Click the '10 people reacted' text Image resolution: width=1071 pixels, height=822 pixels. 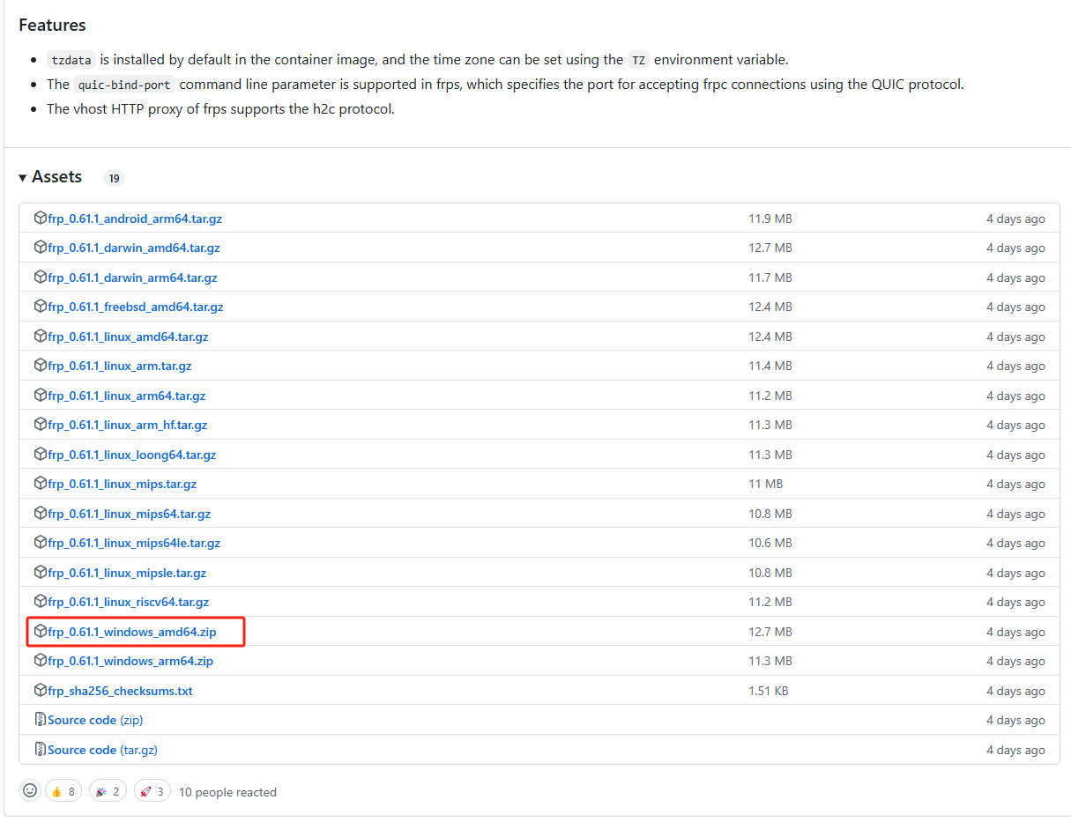click(x=227, y=792)
